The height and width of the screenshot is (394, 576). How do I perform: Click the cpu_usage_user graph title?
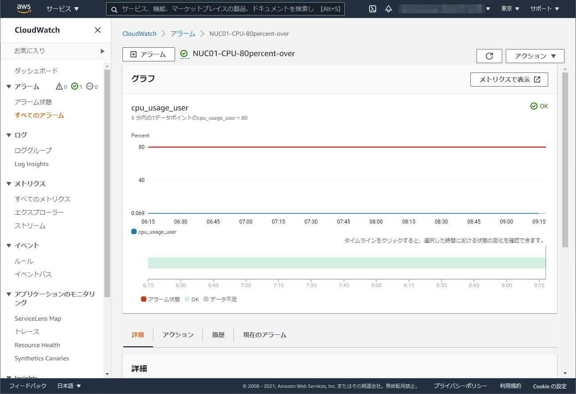[160, 108]
